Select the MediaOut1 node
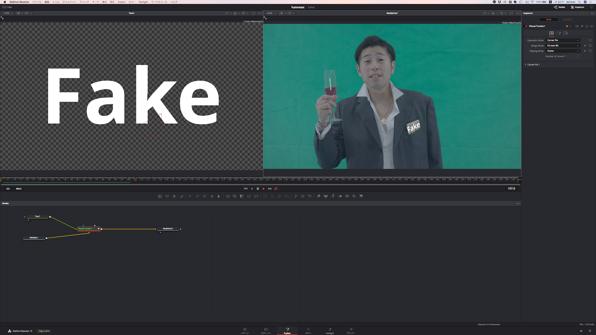Viewport: 596px width, 335px height. (168, 229)
